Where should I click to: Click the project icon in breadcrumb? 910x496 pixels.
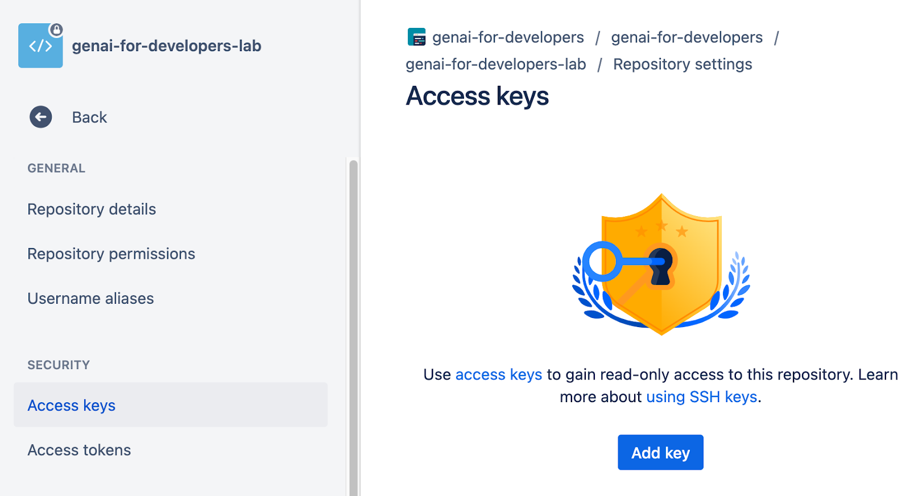[416, 37]
